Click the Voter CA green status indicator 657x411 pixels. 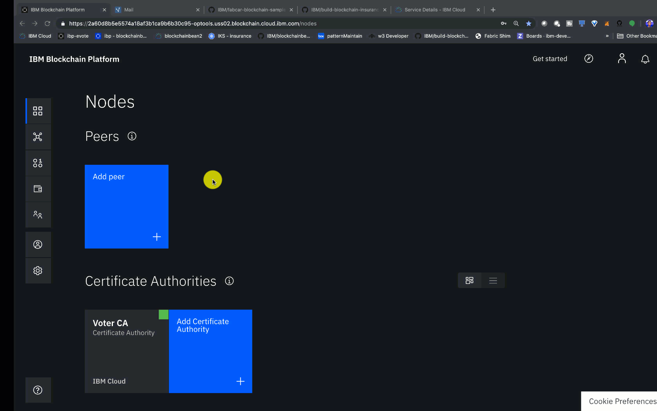(x=163, y=314)
